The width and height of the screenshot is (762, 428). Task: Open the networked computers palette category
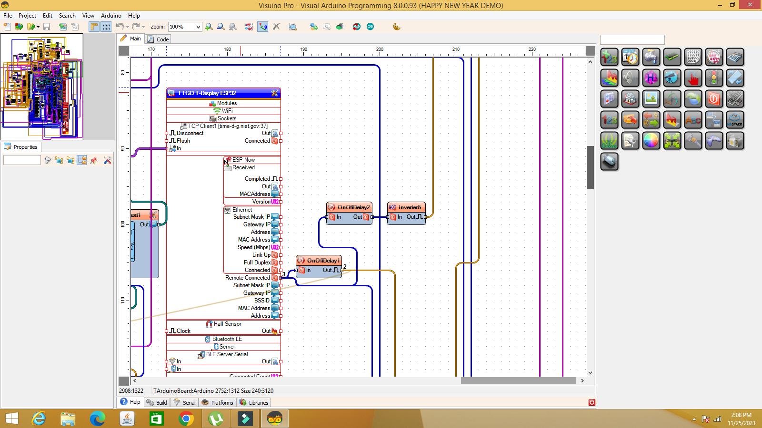[714, 120]
